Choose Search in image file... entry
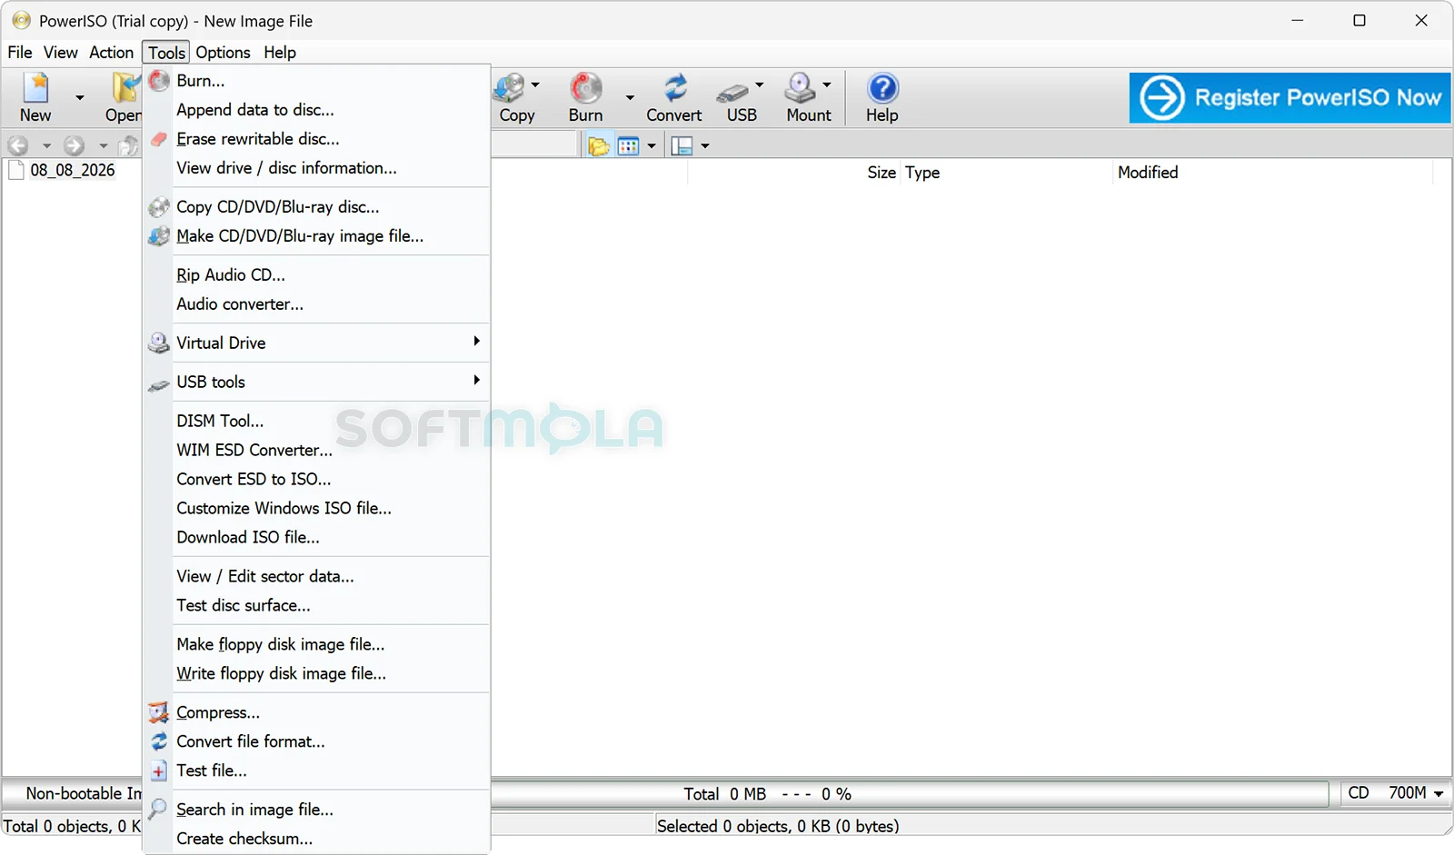 click(316, 810)
